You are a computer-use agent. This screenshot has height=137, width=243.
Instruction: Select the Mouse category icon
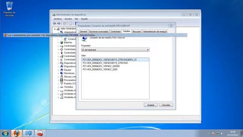62,76
